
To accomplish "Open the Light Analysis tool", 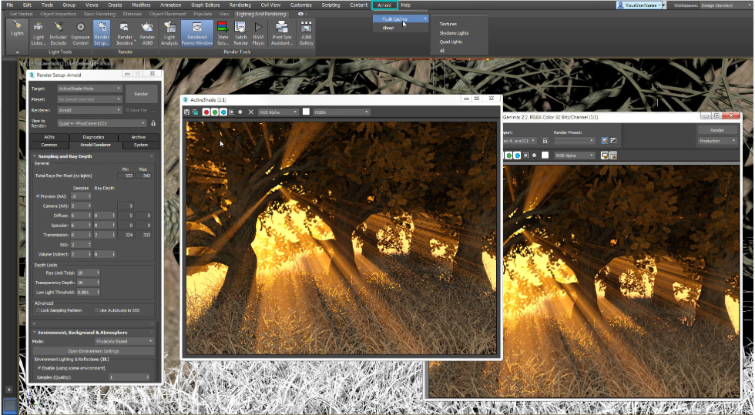I will pyautogui.click(x=169, y=33).
